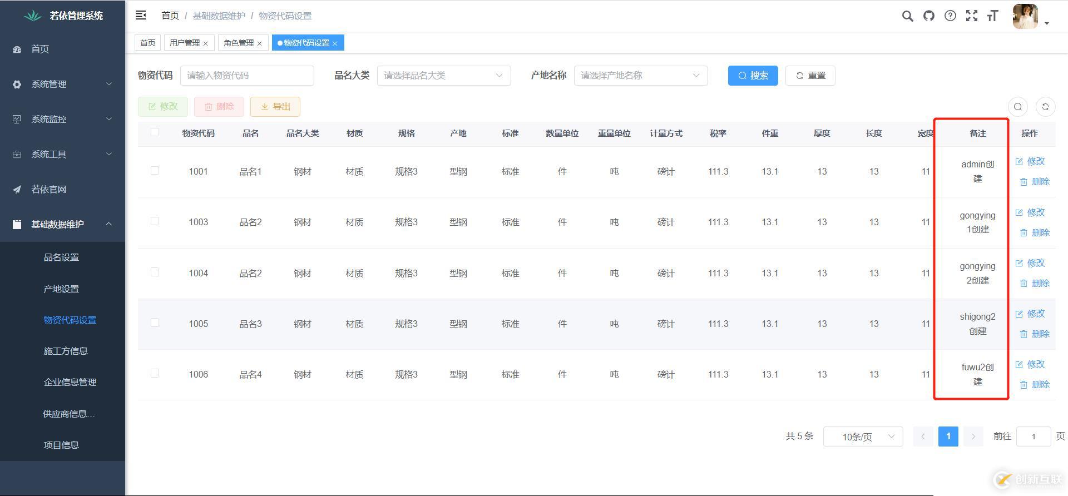Open the 产地名称 dropdown

click(640, 76)
